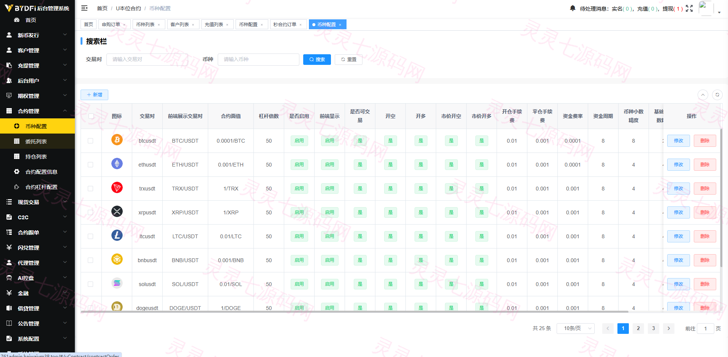Refresh the table with circular arrow icon
The image size is (728, 357).
point(717,95)
